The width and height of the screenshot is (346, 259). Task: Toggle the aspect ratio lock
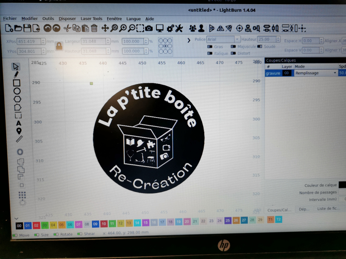pyautogui.click(x=59, y=46)
